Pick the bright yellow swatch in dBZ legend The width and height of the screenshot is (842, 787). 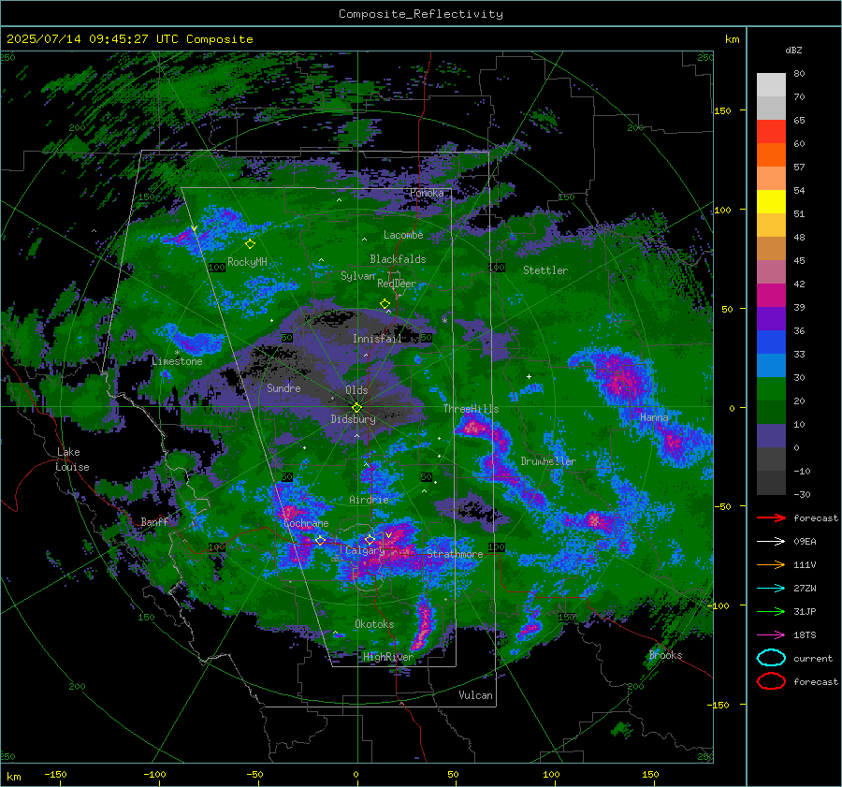coord(771,201)
